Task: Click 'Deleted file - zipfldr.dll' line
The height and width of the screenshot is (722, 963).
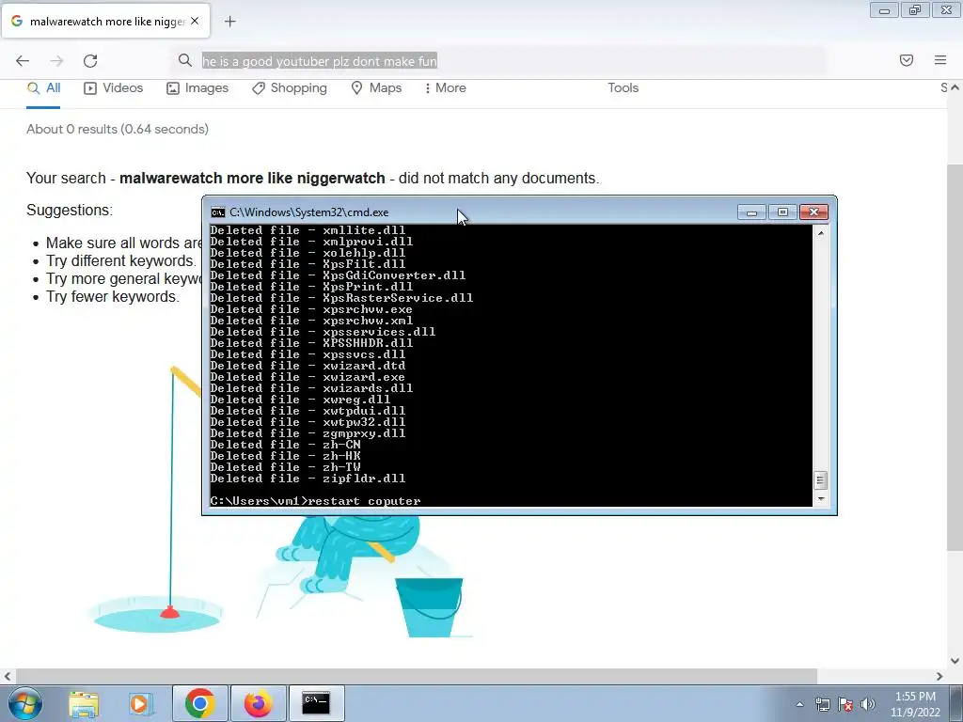Action: [x=308, y=479]
